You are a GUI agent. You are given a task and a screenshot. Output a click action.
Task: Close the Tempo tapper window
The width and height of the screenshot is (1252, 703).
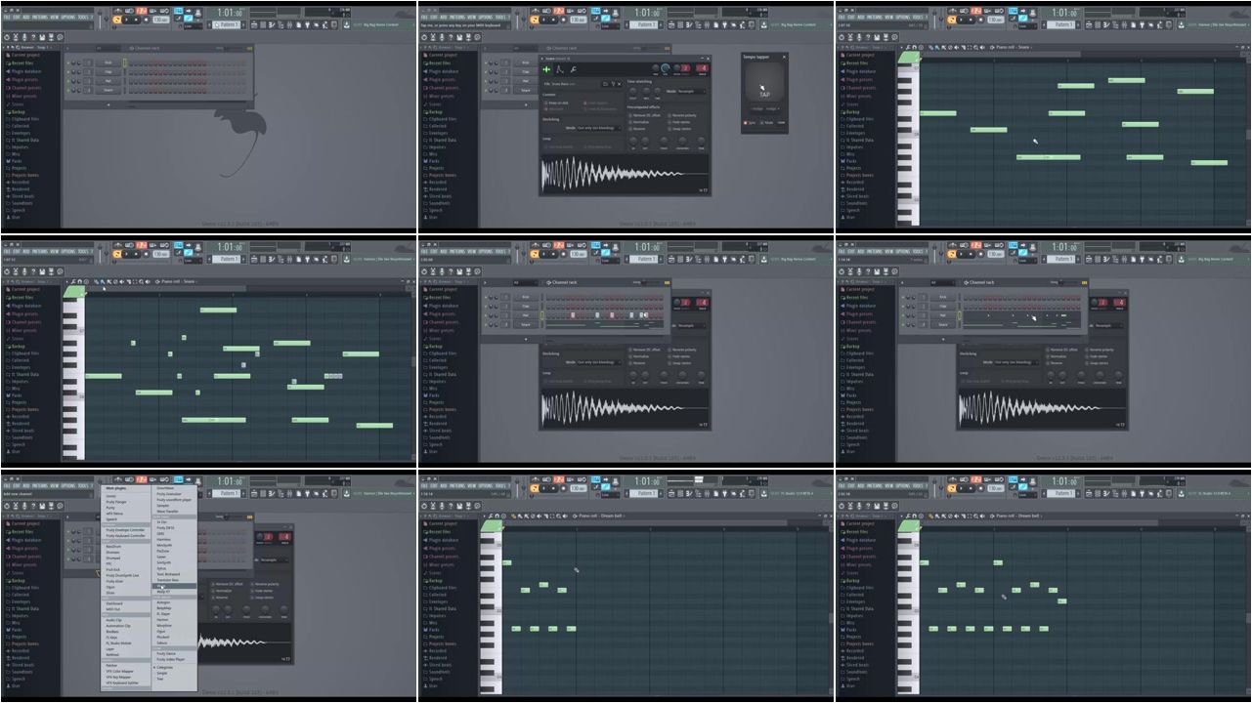coord(784,57)
